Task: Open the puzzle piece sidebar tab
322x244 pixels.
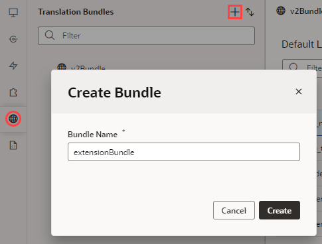Action: [x=13, y=92]
